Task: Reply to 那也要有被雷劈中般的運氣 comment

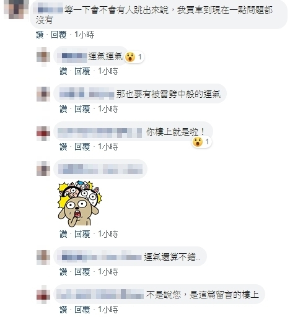Action: [82, 109]
